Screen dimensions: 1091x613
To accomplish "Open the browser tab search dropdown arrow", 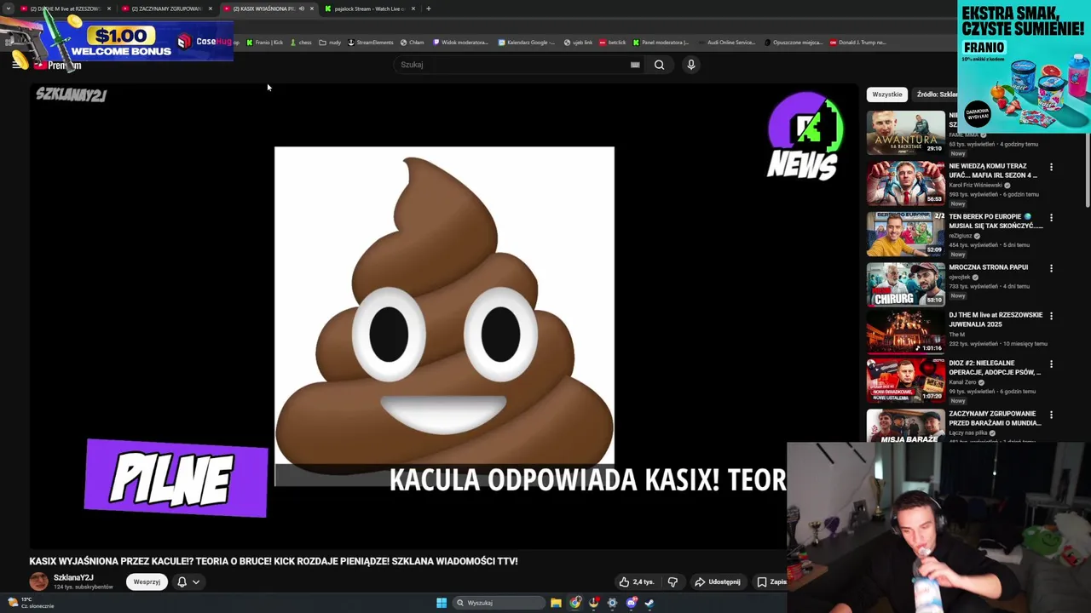I will (9, 9).
